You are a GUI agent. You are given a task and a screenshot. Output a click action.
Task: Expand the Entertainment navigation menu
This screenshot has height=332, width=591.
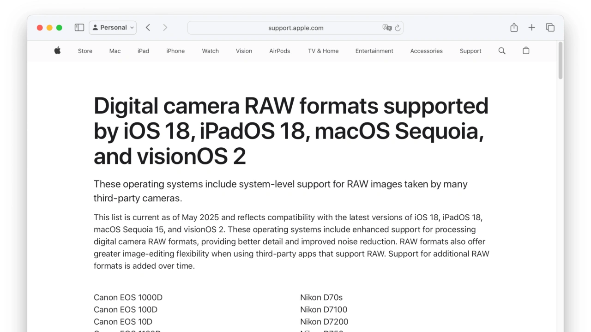[374, 51]
